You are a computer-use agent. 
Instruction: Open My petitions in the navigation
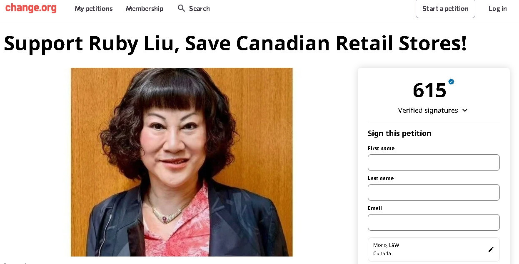point(94,8)
